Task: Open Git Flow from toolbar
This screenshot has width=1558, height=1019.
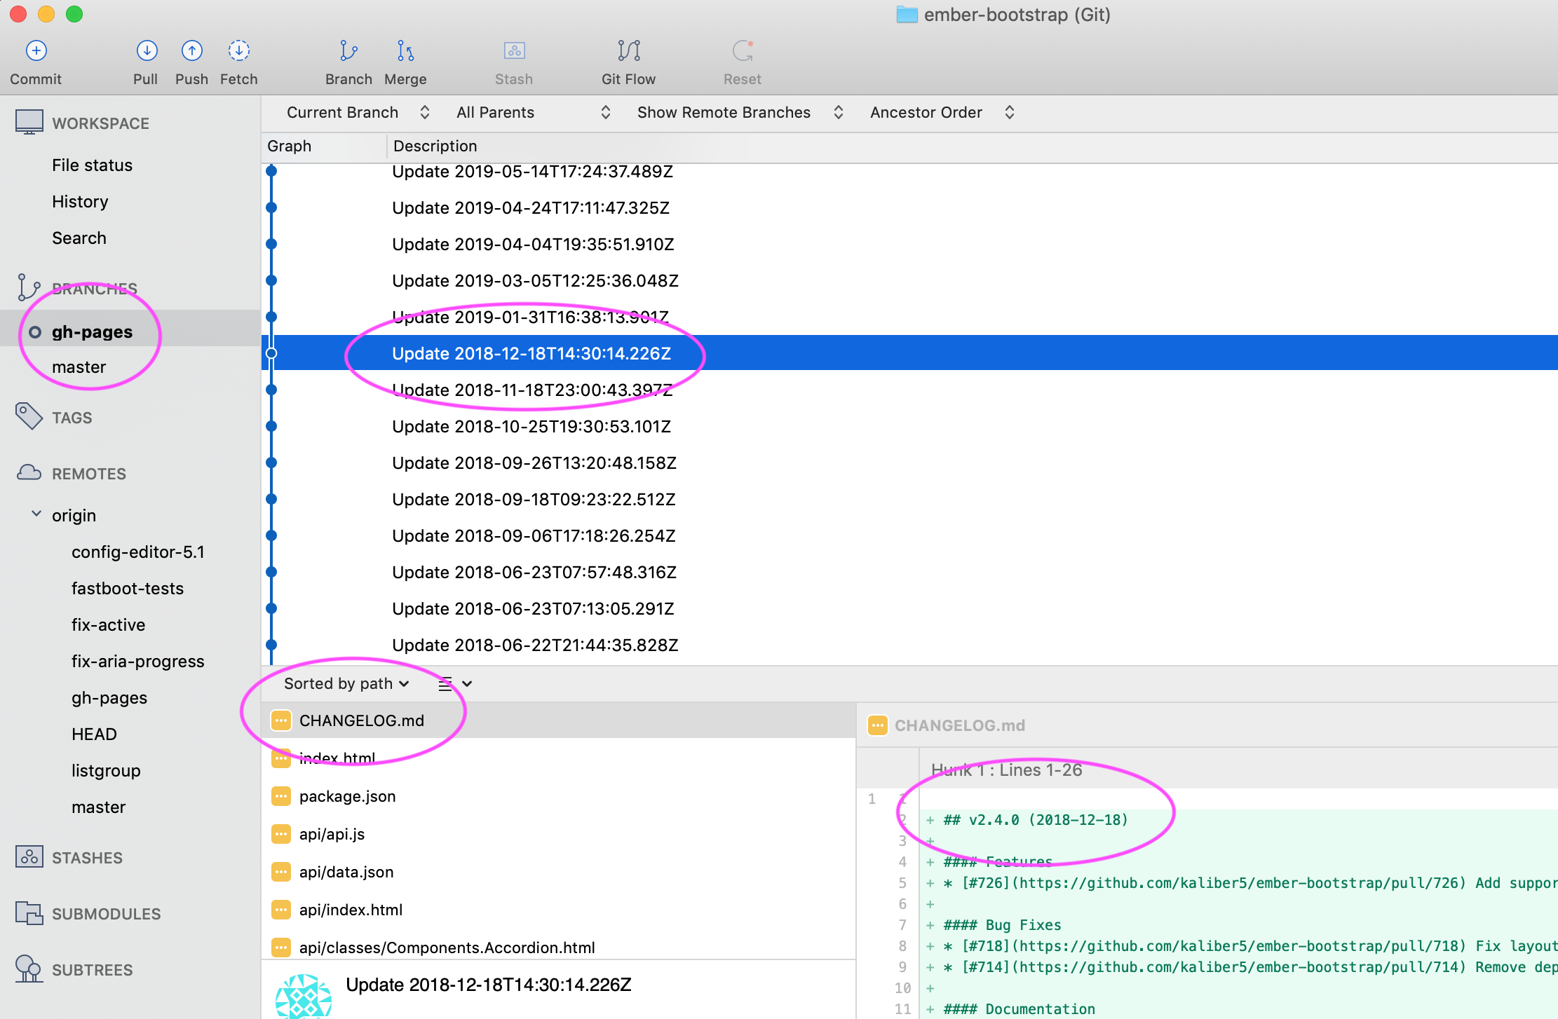Action: pos(628,51)
